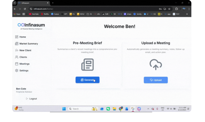
Task: Open the weather widget showing 13°C
Action: 19,109
